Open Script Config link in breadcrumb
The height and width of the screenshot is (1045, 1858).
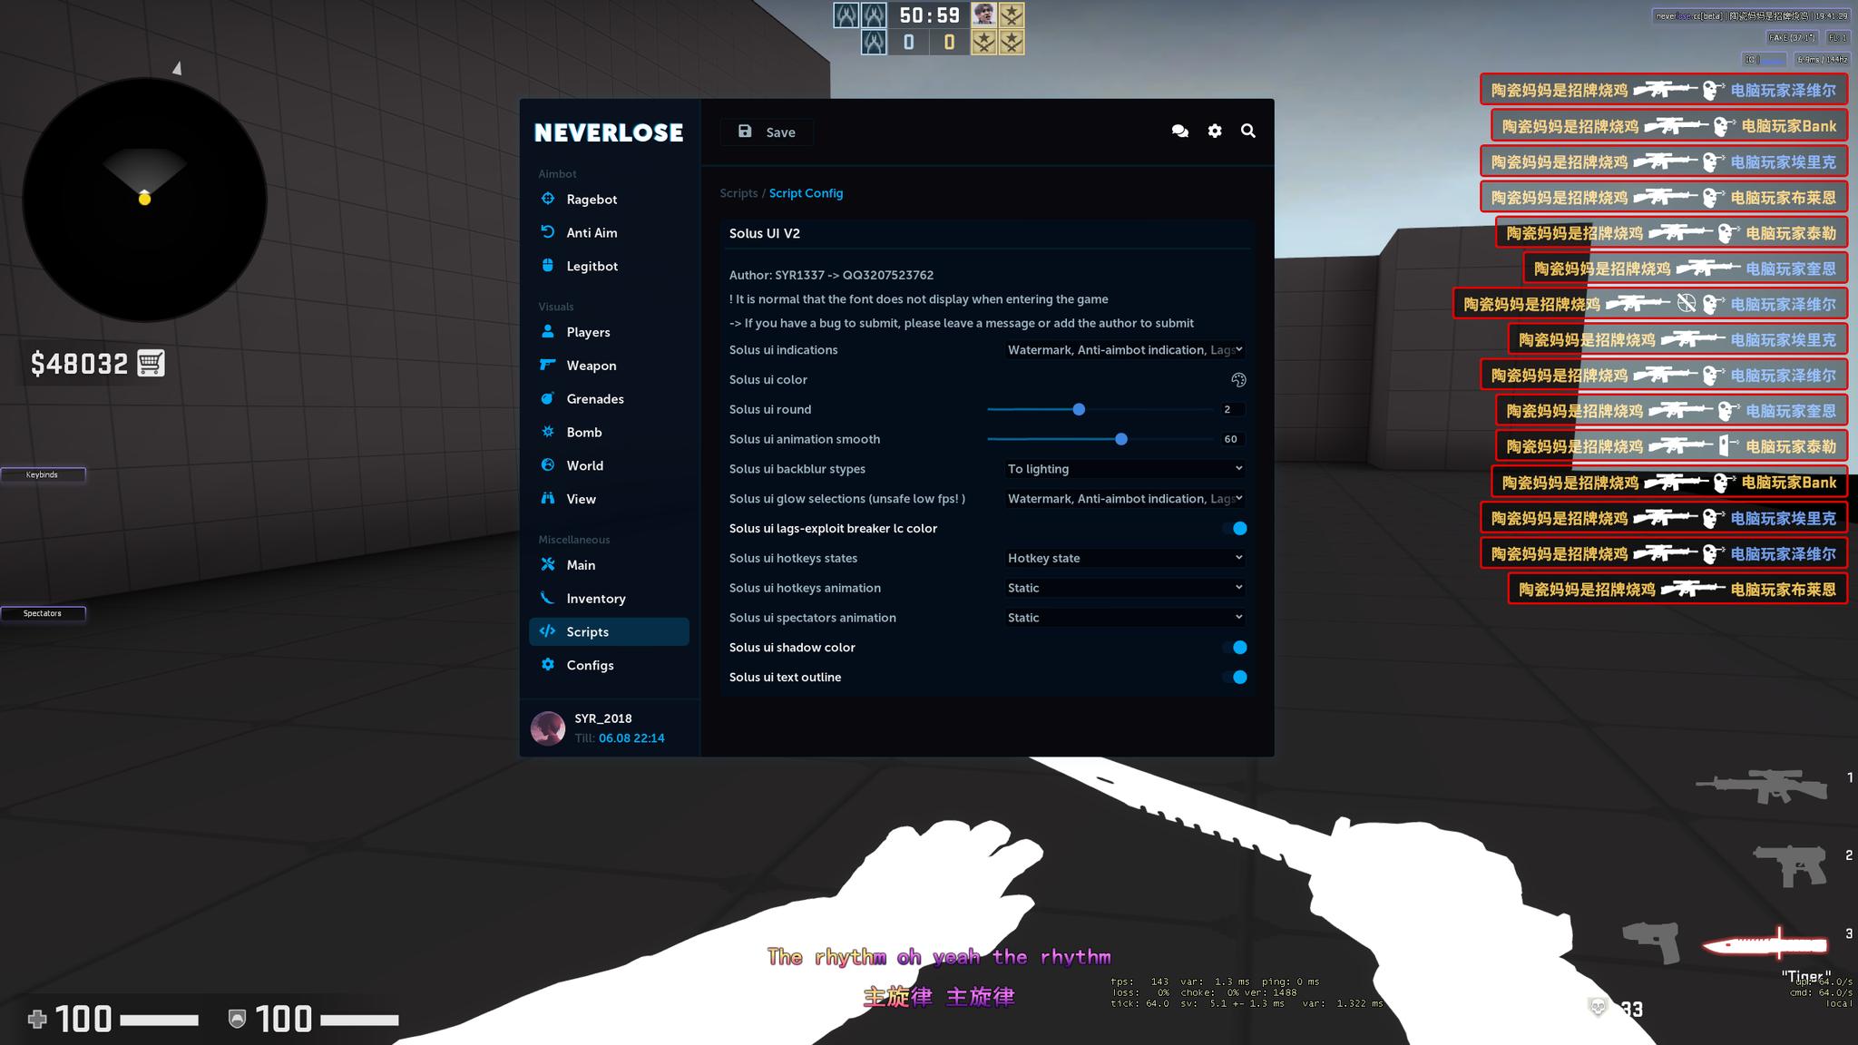pyautogui.click(x=807, y=191)
